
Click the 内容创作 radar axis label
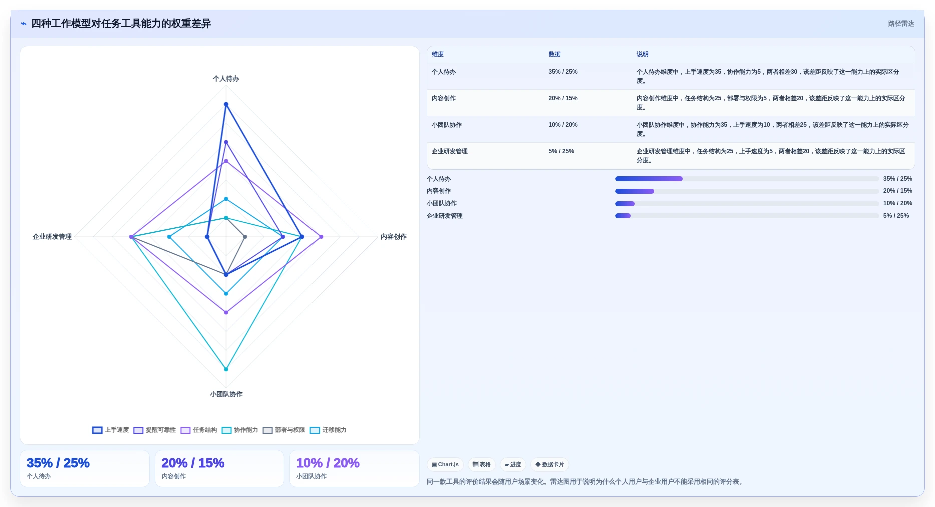point(394,237)
